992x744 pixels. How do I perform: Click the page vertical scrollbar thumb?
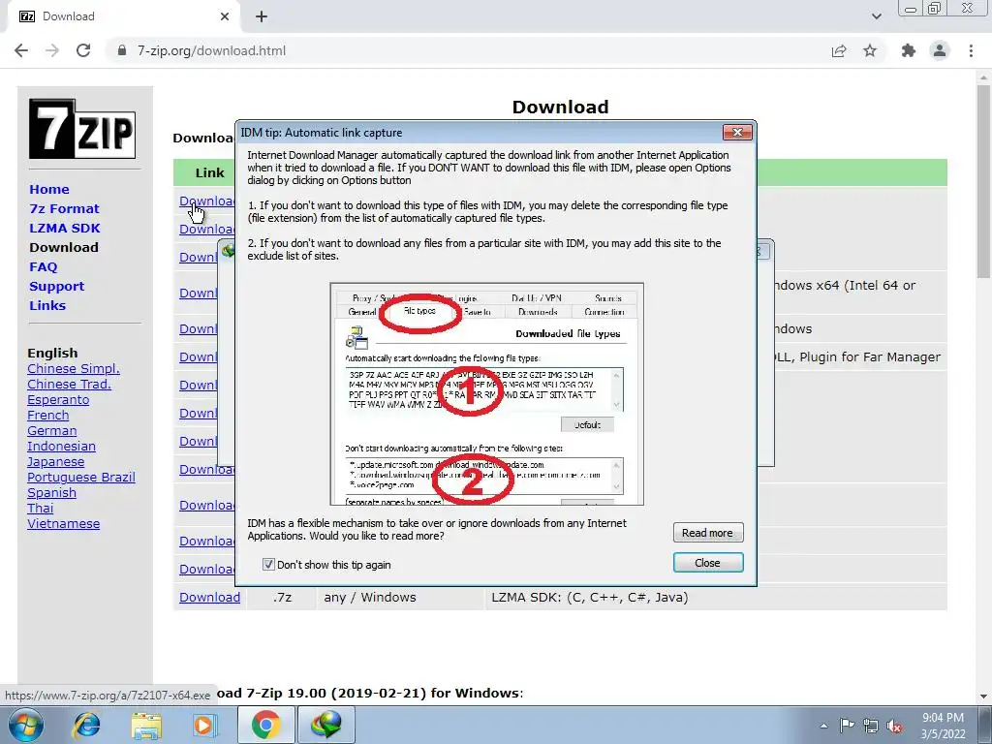983,180
